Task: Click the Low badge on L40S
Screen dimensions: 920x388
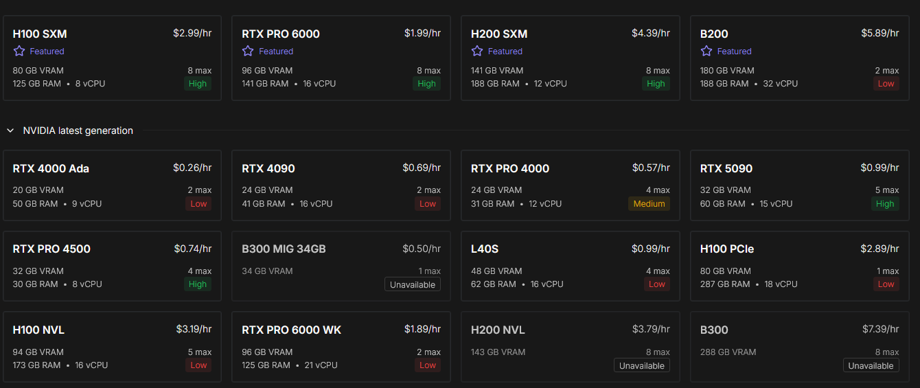Action: click(x=657, y=284)
